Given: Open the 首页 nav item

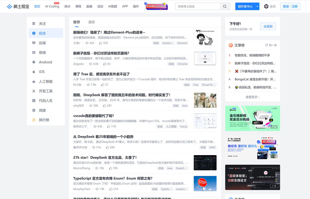Looking at the screenshot, I should 37,6.
